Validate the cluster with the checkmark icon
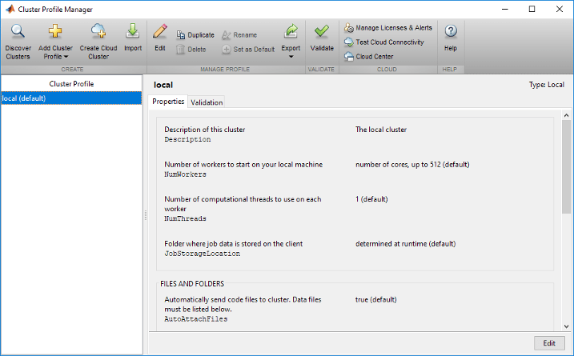The width and height of the screenshot is (574, 356). click(322, 31)
